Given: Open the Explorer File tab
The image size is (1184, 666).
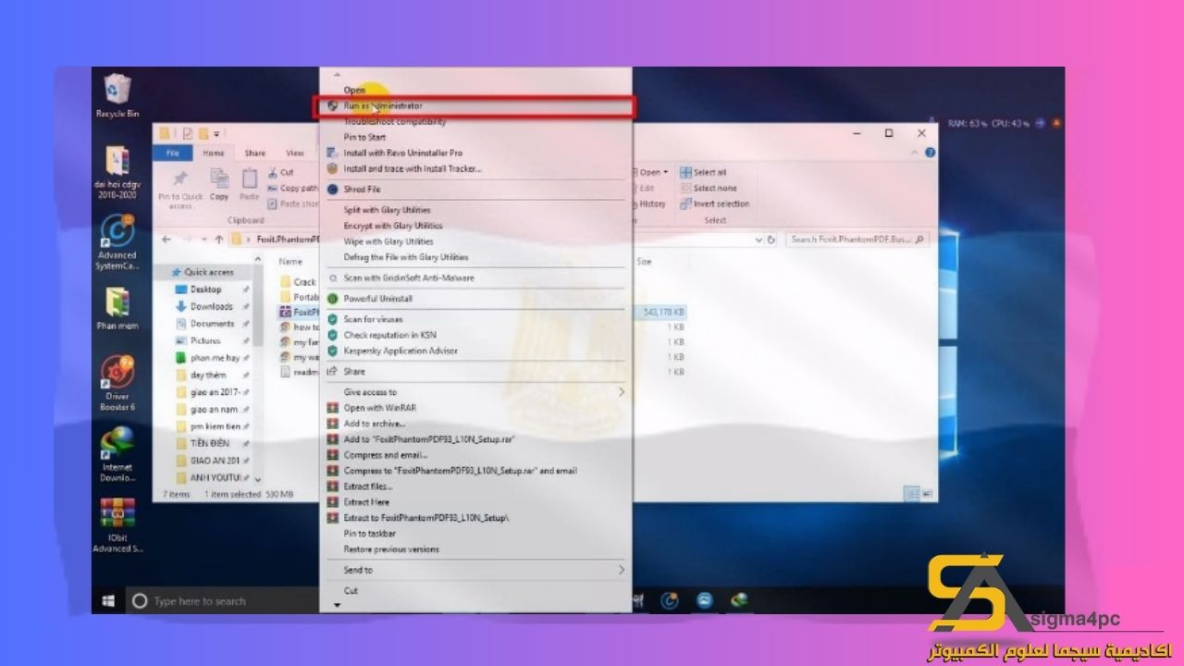Looking at the screenshot, I should pyautogui.click(x=173, y=153).
